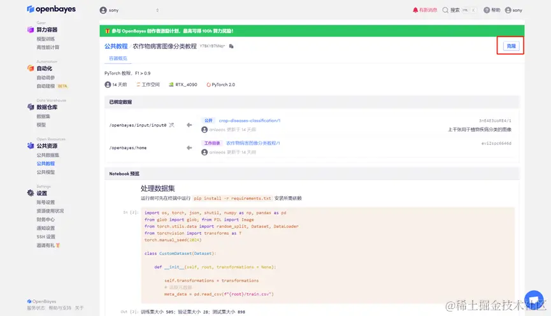Open 资源使用状况 in the sidebar

(50, 211)
